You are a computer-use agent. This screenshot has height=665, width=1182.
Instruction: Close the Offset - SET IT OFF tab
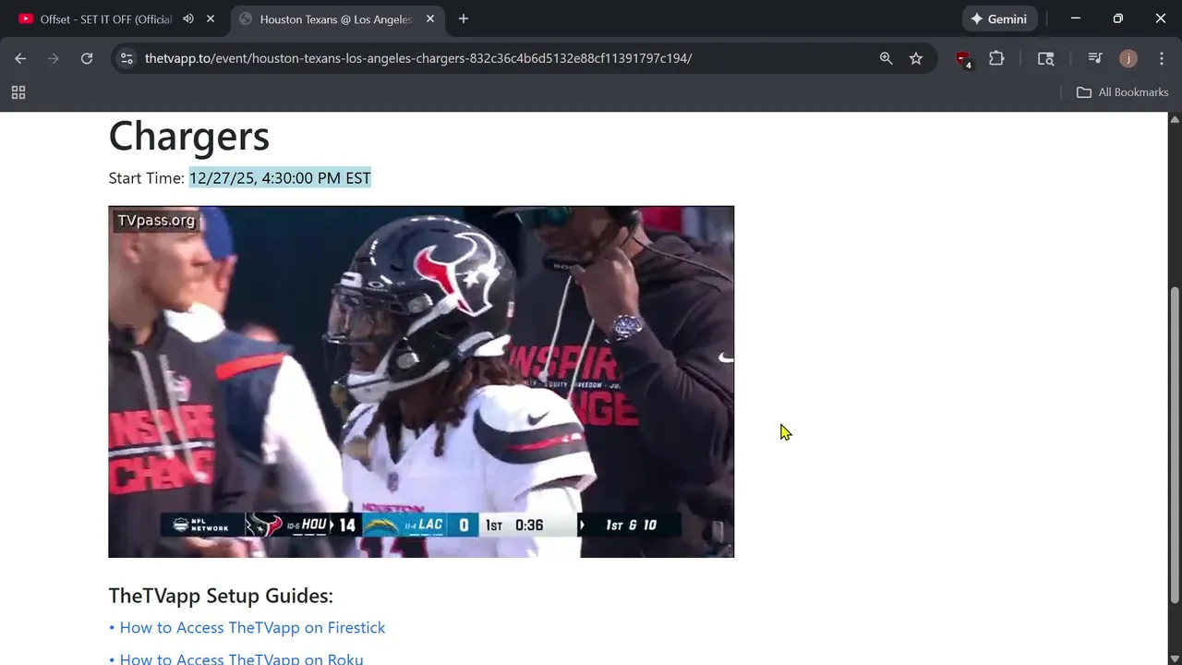coord(211,18)
